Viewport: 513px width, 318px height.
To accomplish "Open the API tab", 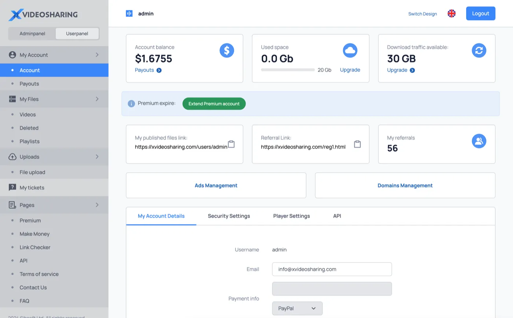I will tap(337, 216).
